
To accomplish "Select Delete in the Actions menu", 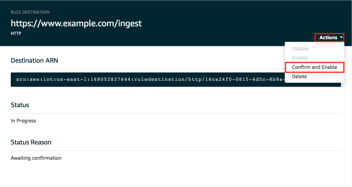I will point(299,77).
